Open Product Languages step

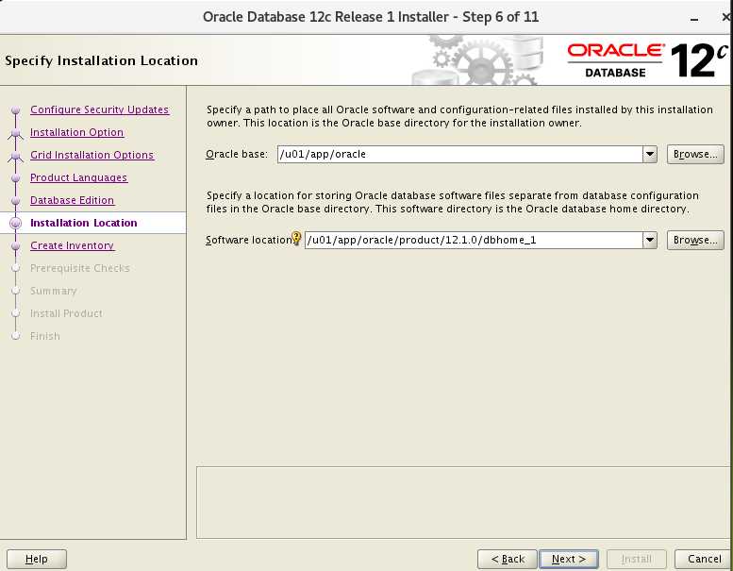79,177
